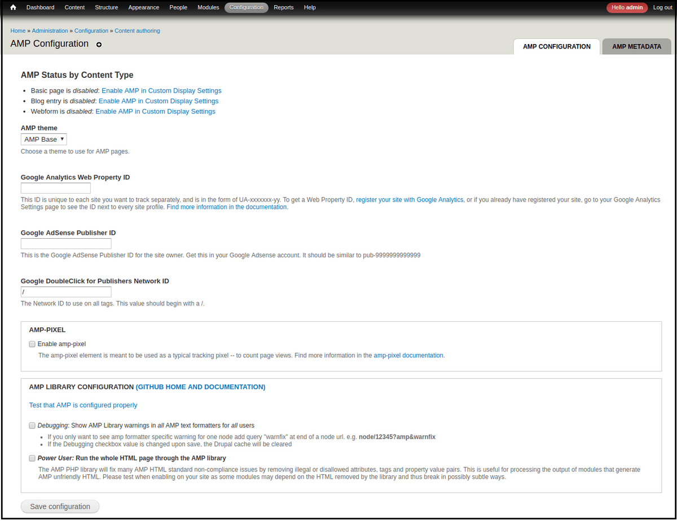The width and height of the screenshot is (677, 521).
Task: Open the Structure admin menu
Action: (107, 7)
